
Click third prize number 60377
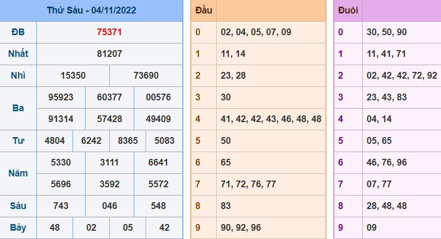coord(109,97)
